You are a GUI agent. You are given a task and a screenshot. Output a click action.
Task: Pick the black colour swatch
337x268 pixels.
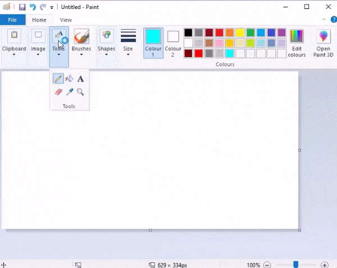(188, 33)
